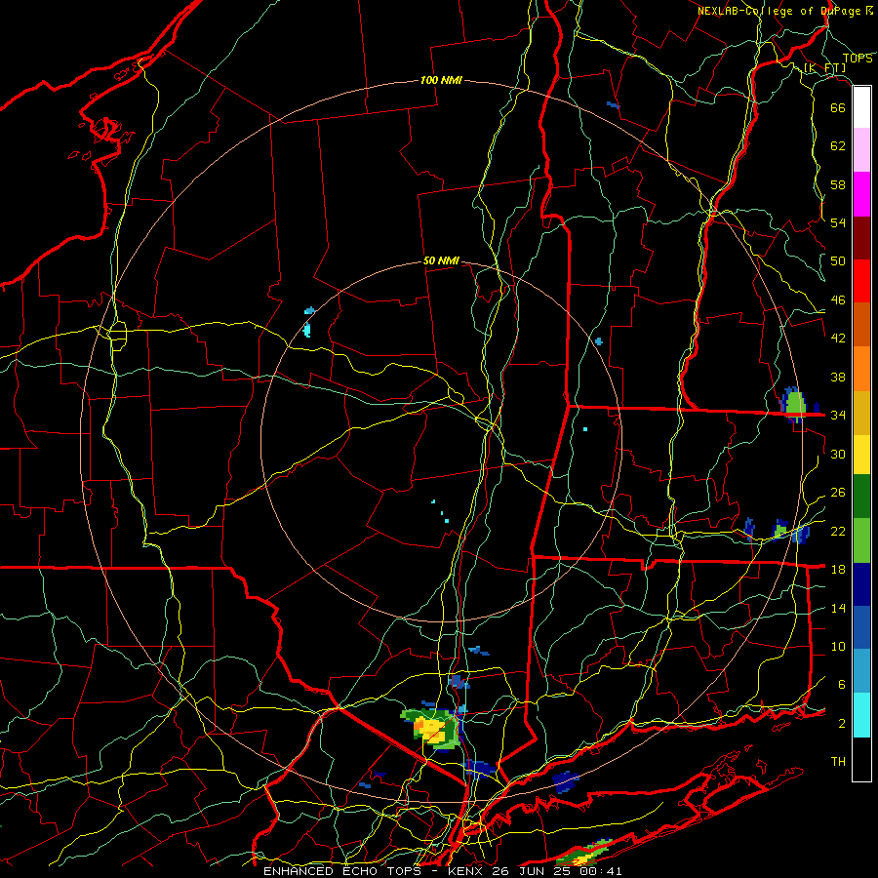Screen dimensions: 878x878
Task: Click the legend value '34'
Action: pyautogui.click(x=838, y=415)
